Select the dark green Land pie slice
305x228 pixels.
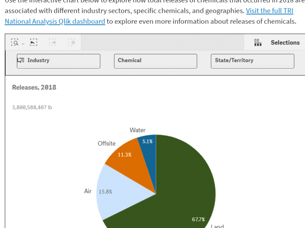click(x=185, y=190)
